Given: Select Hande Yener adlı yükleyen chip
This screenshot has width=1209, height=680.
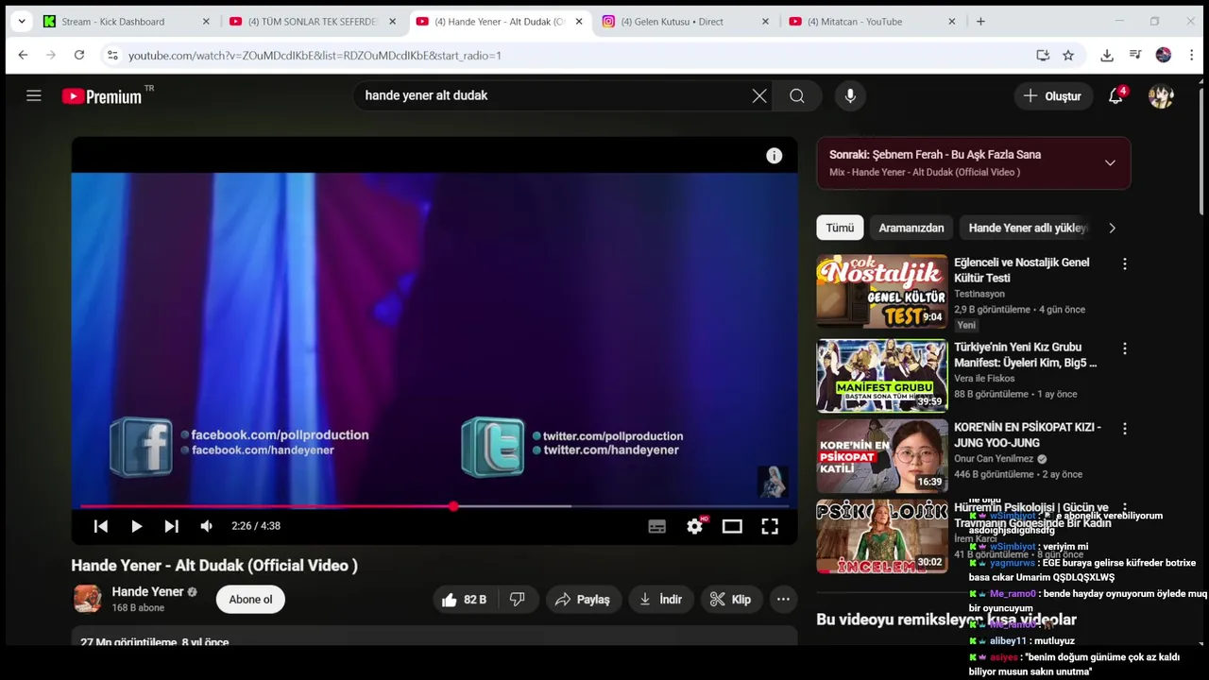Looking at the screenshot, I should [1028, 228].
